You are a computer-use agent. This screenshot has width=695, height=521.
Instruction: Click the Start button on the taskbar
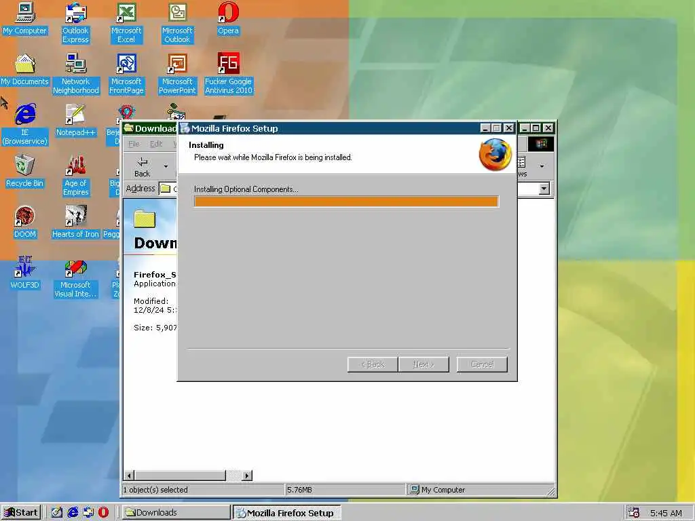[x=21, y=513]
